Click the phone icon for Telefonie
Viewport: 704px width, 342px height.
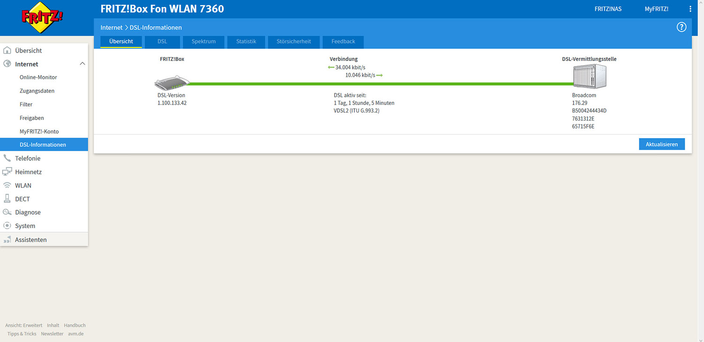[7, 159]
